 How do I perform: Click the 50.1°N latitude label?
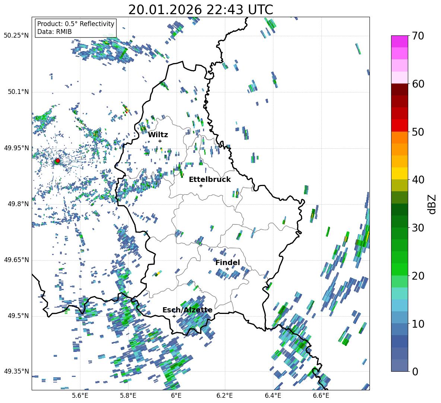click(18, 92)
